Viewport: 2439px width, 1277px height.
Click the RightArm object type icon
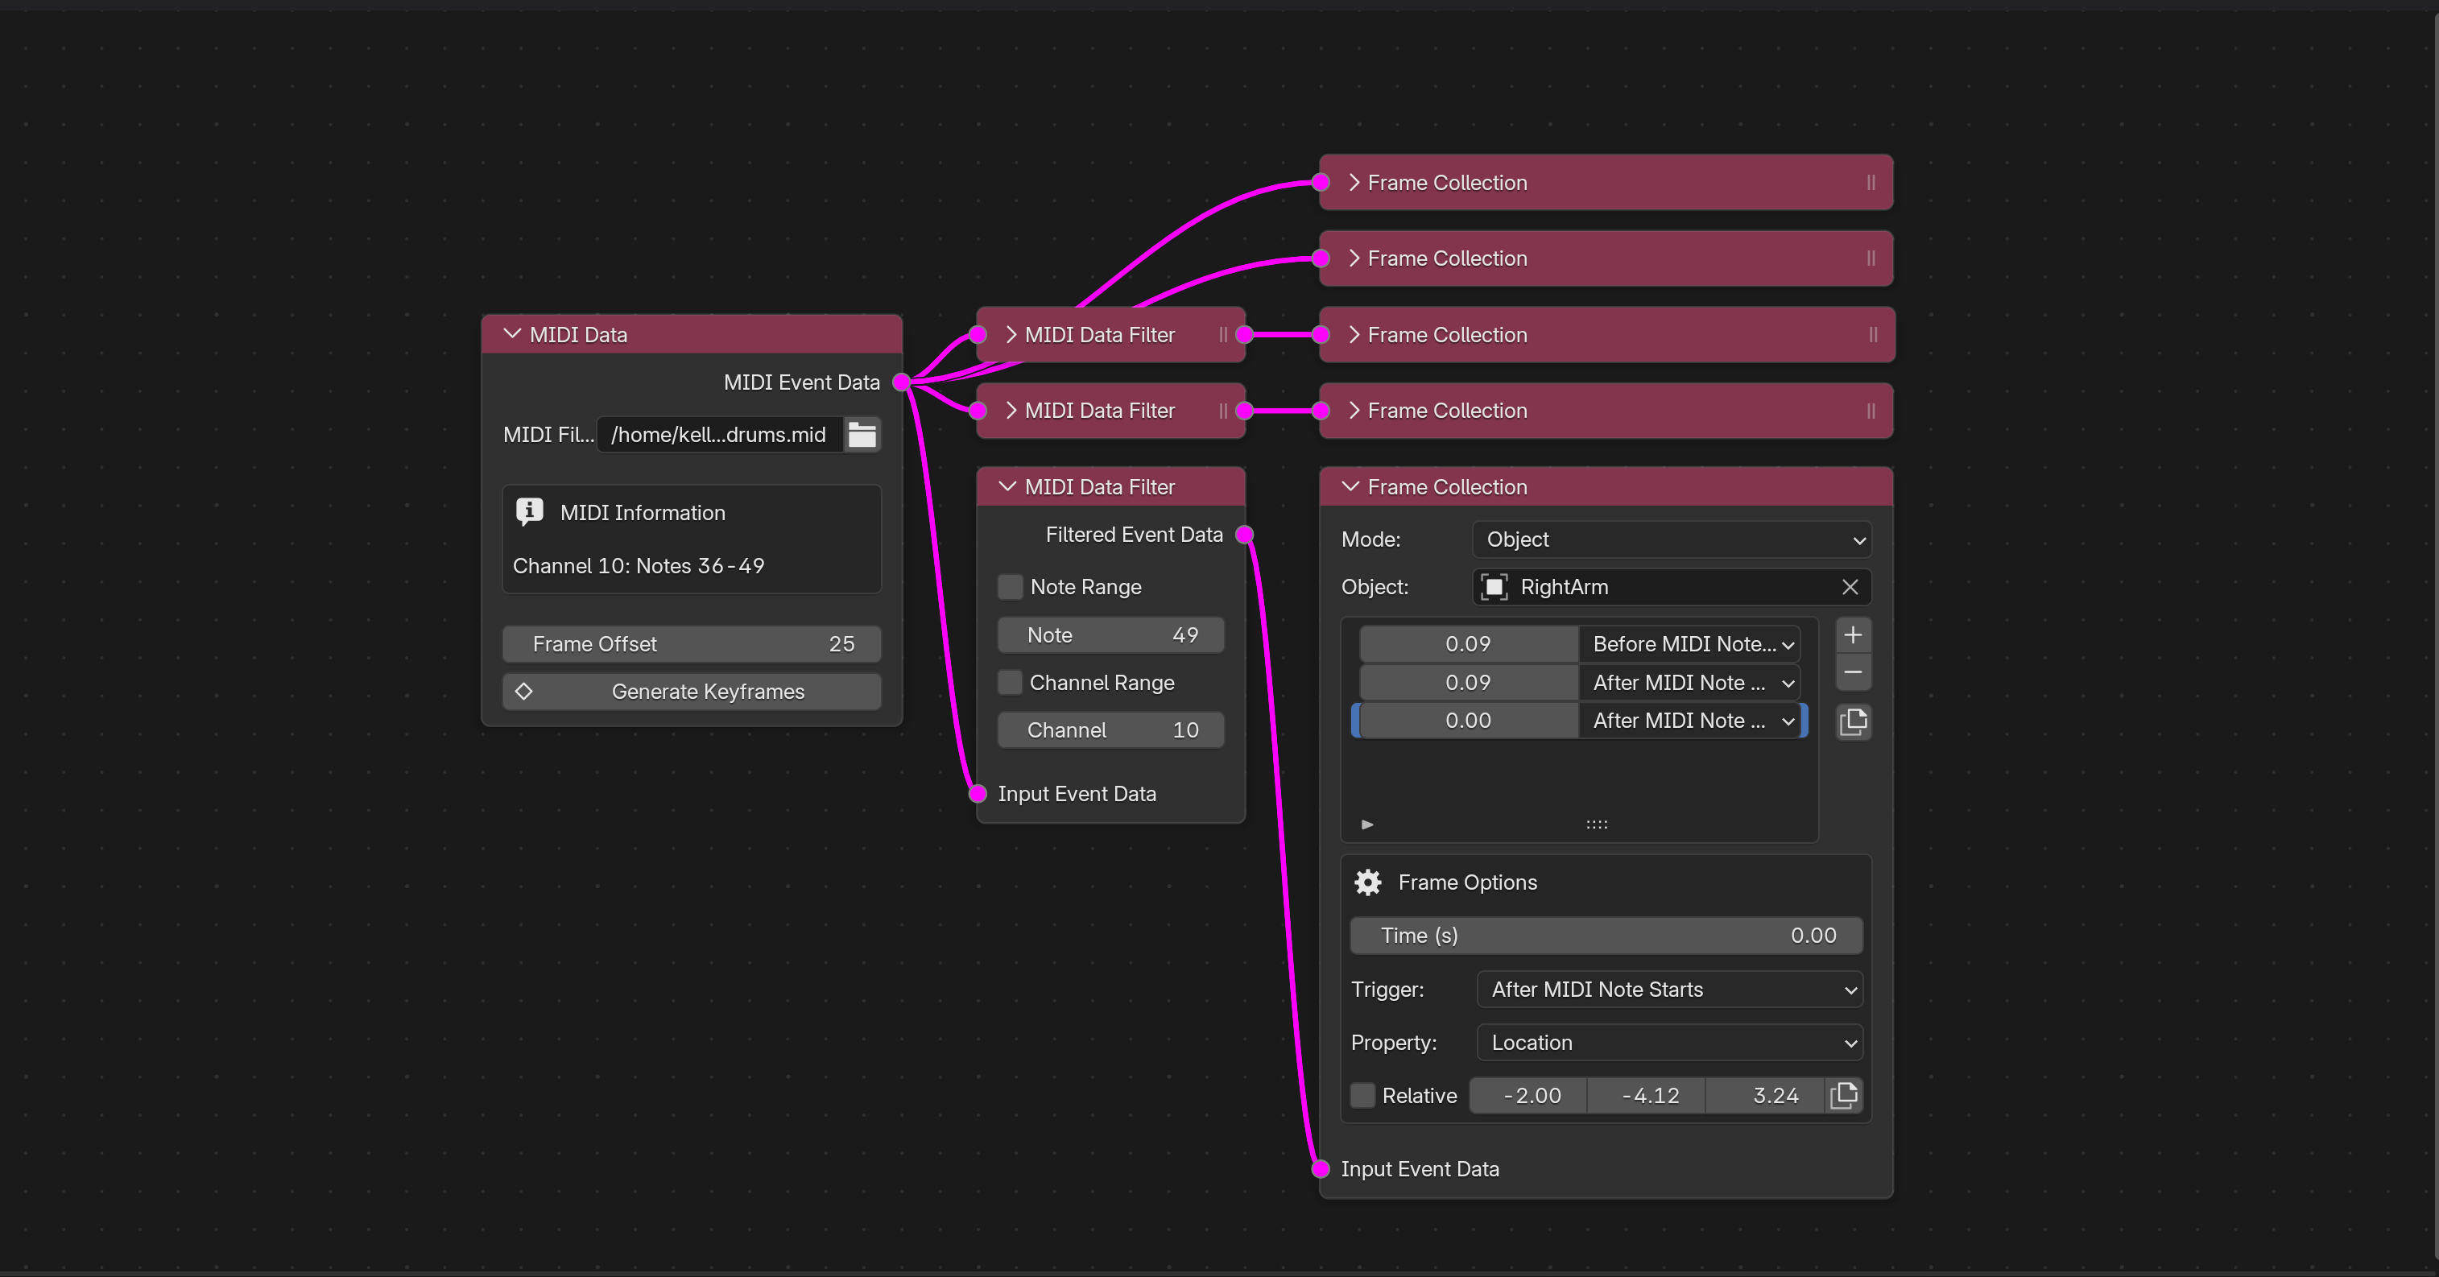click(1493, 587)
